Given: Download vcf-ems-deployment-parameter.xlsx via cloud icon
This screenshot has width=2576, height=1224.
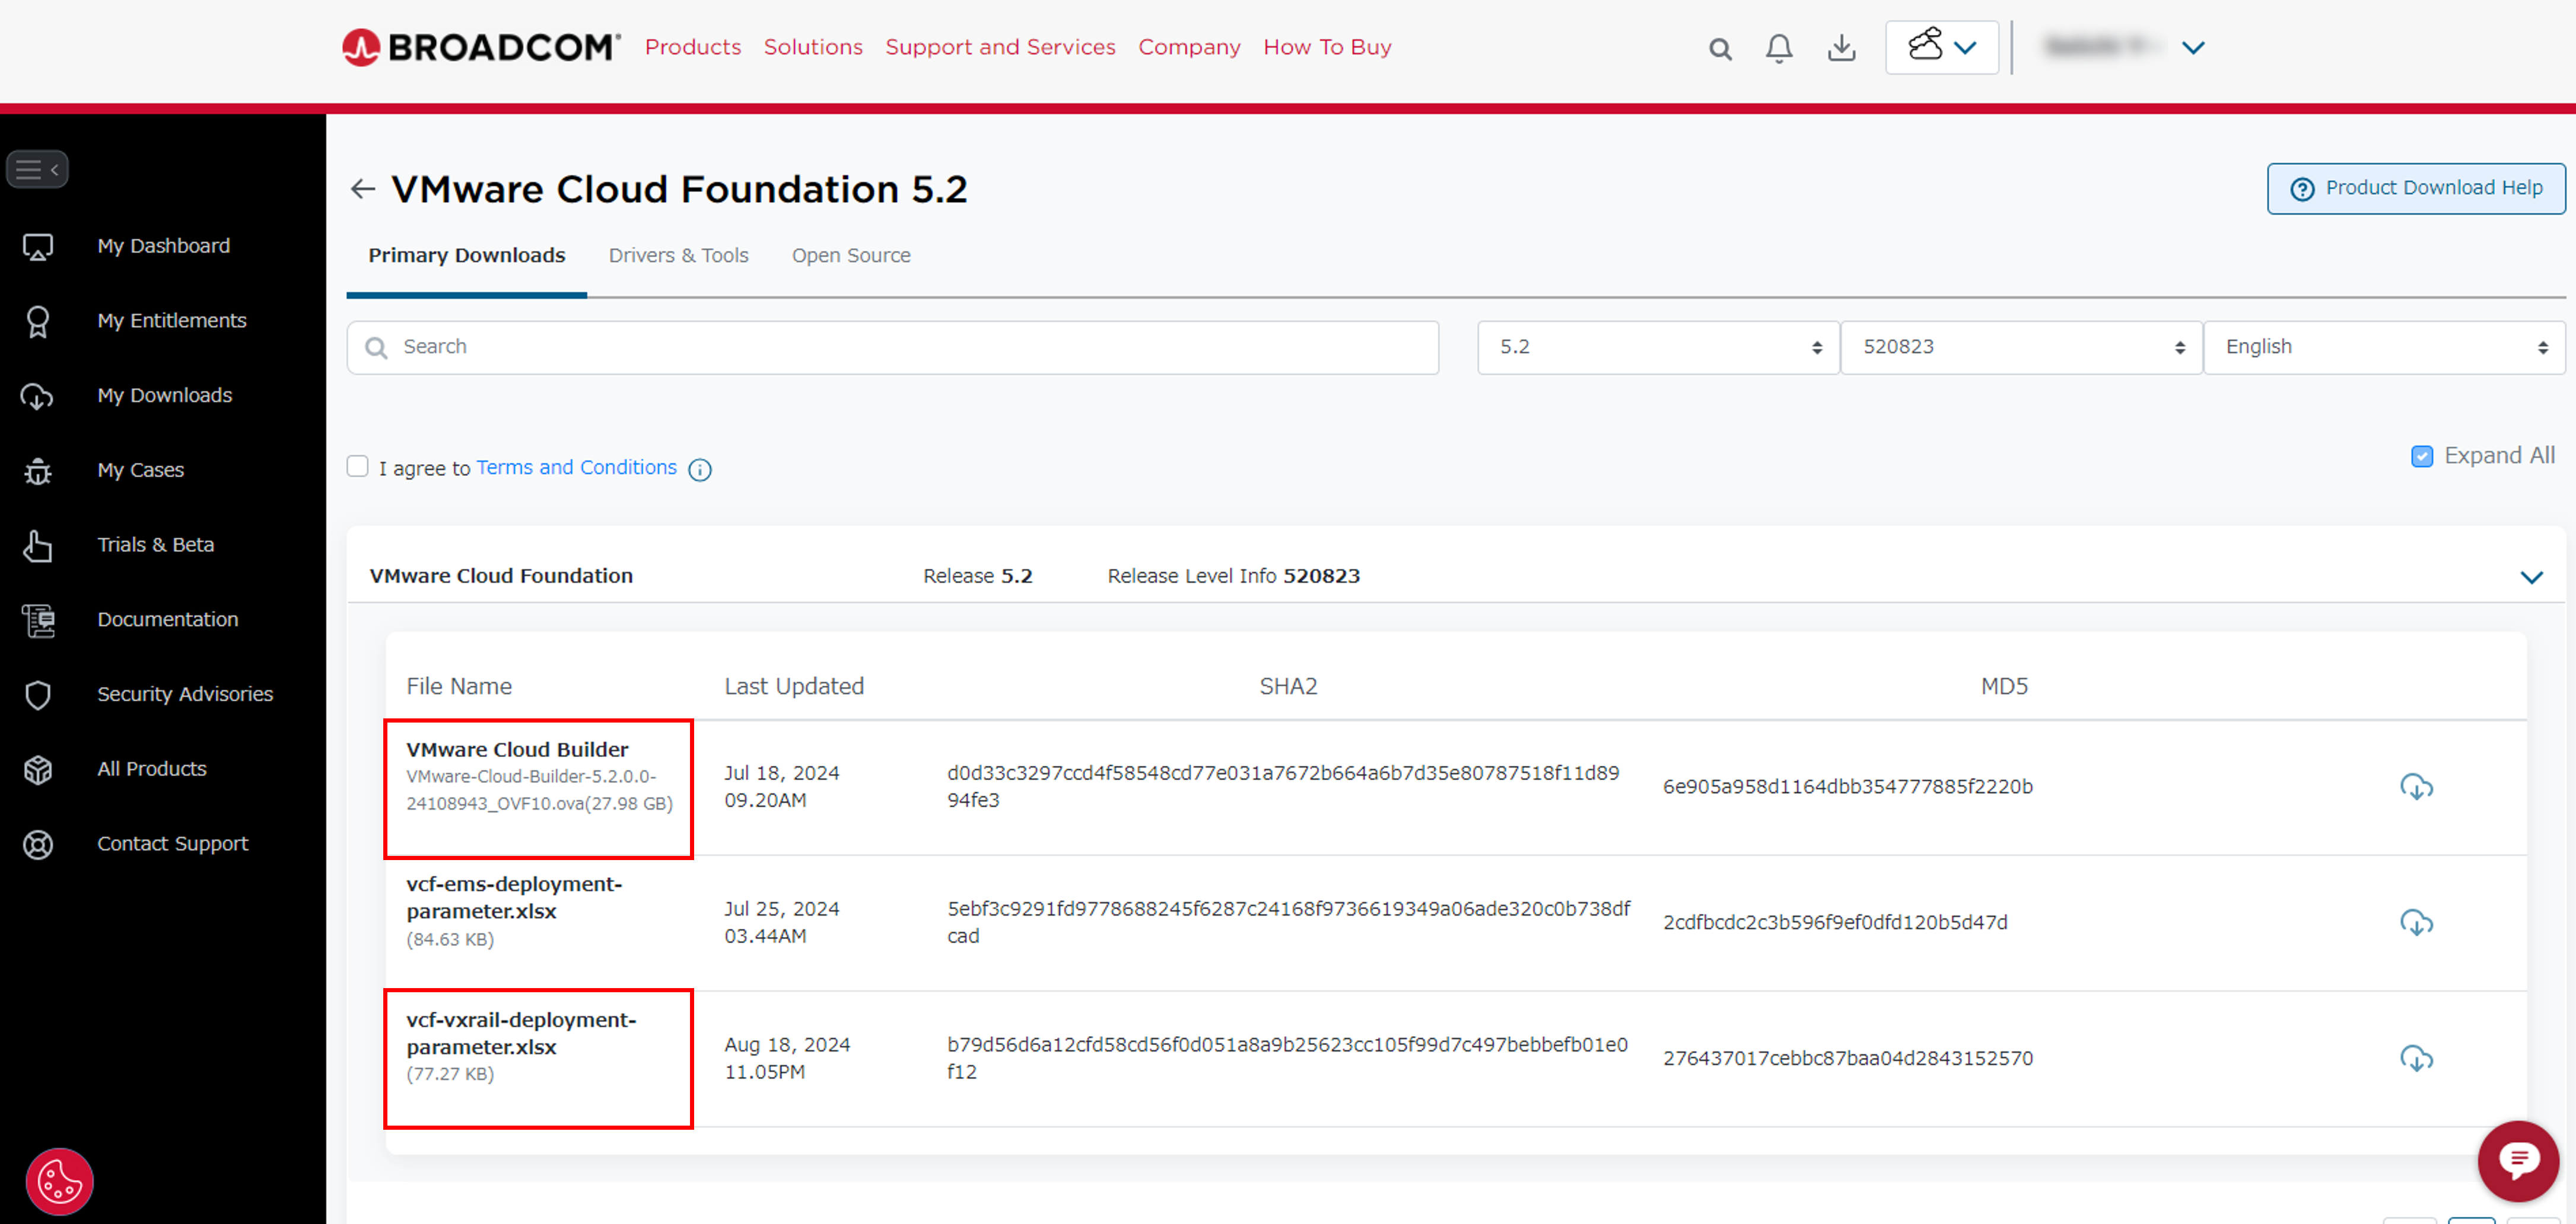Looking at the screenshot, I should [x=2416, y=922].
